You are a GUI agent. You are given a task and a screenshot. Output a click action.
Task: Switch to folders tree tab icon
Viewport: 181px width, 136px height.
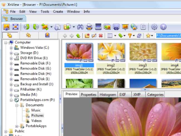coord(10,35)
